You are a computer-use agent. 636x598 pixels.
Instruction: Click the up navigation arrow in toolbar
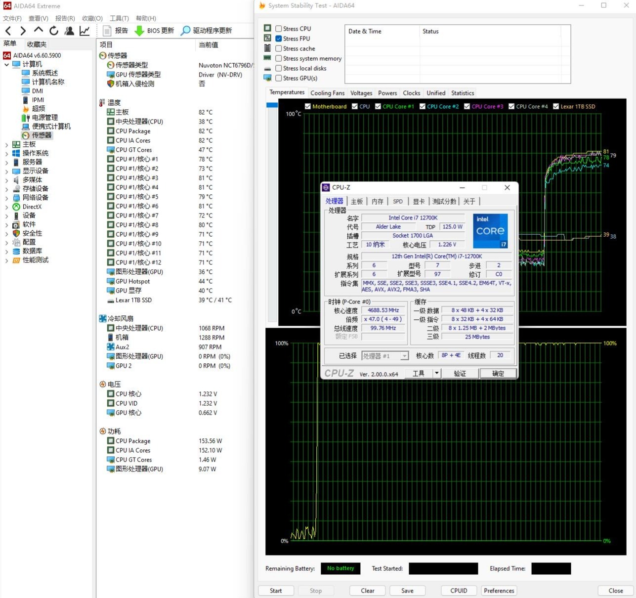(39, 30)
